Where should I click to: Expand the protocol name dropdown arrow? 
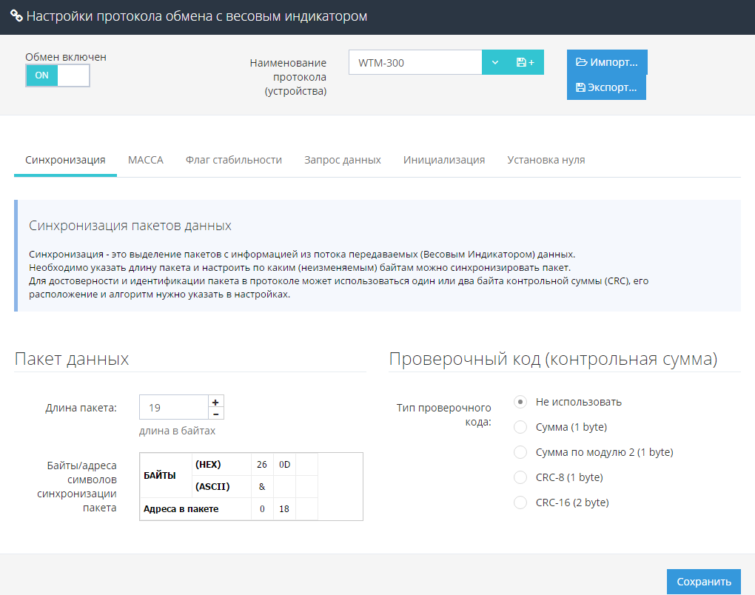(494, 63)
